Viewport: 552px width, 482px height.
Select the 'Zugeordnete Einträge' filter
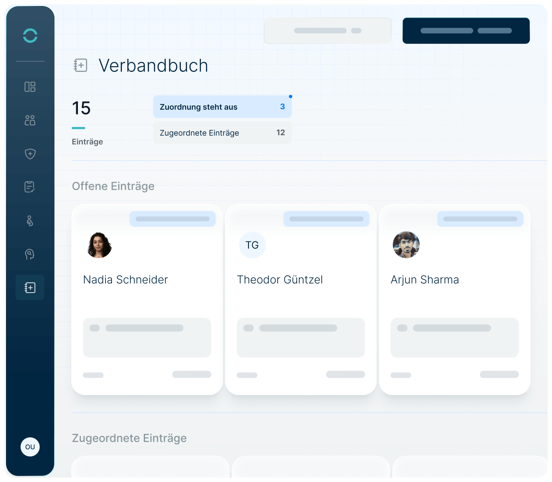[222, 133]
